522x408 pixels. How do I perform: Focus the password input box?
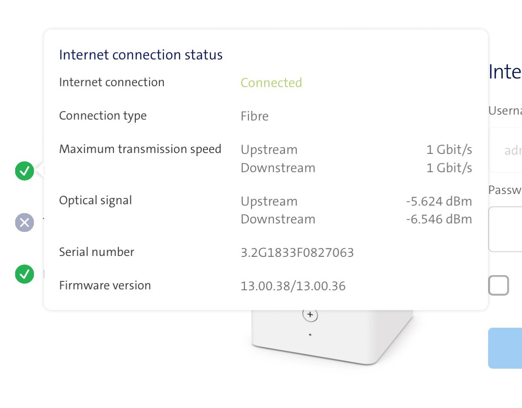[x=506, y=229]
